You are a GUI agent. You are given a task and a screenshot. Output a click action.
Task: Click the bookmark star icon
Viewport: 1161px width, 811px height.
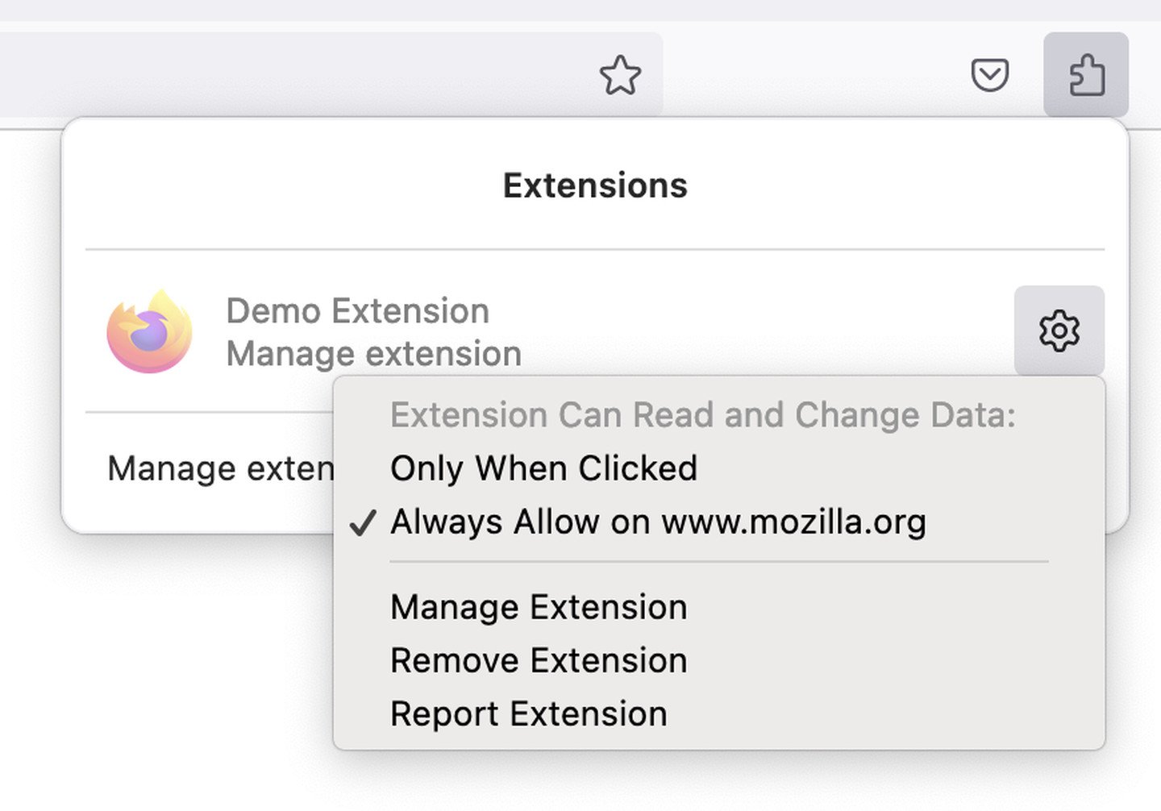621,76
